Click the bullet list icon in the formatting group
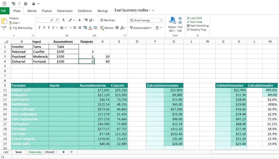Viewport: 279px width, 159px height. [95, 28]
